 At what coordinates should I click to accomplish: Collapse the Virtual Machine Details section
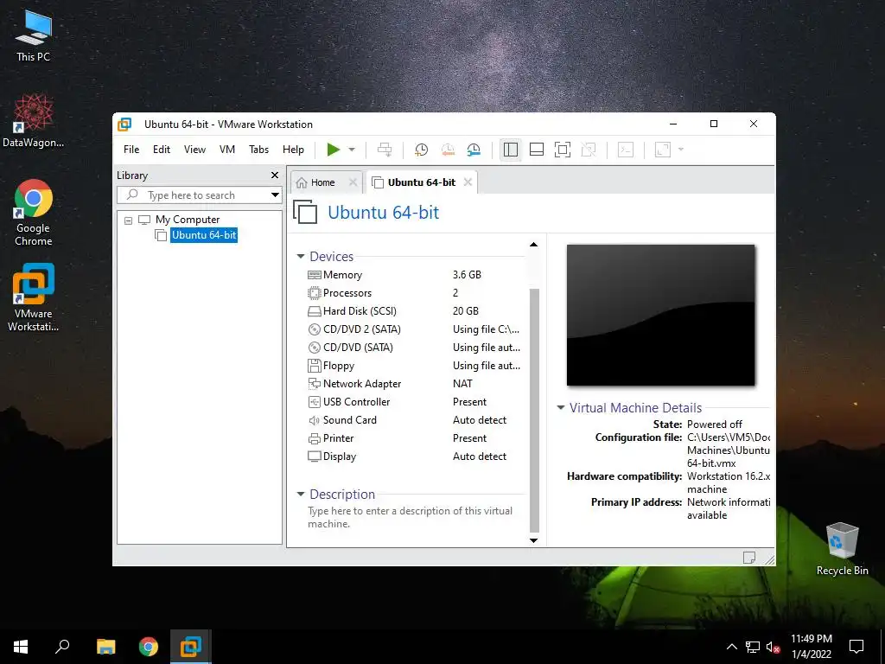point(560,408)
